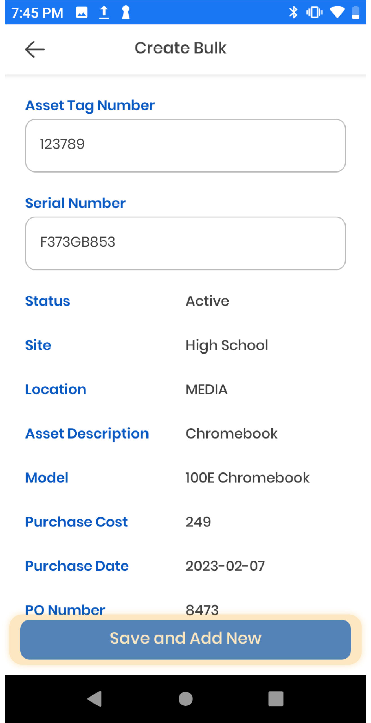Screen dimensions: 371x723
Task: Tap the Wi-Fi signal status icon
Action: [337, 12]
